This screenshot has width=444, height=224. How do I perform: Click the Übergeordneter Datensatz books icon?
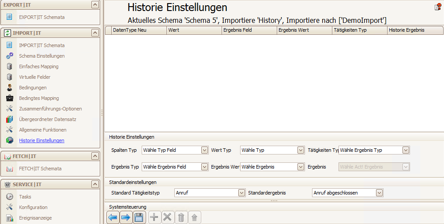pos(9,119)
